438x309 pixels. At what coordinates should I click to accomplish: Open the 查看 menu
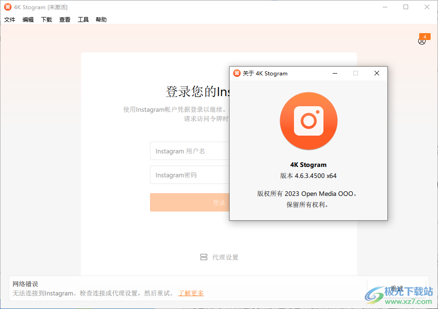(65, 19)
